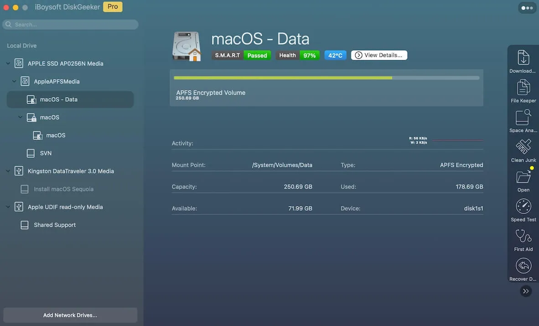
Task: Click the S.M.A.R.T Passed status badge
Action: tap(241, 55)
